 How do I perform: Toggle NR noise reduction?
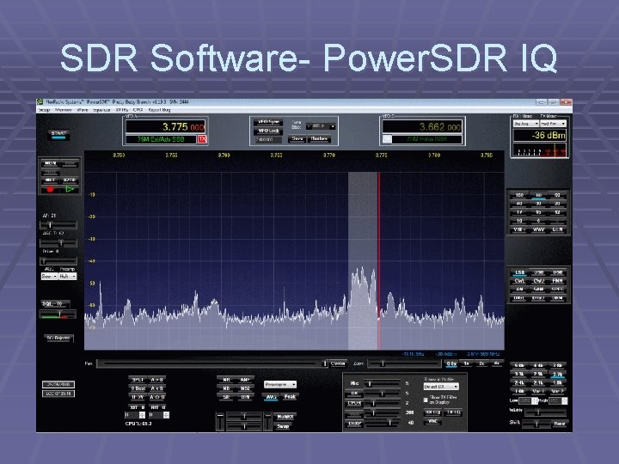pos(226,380)
